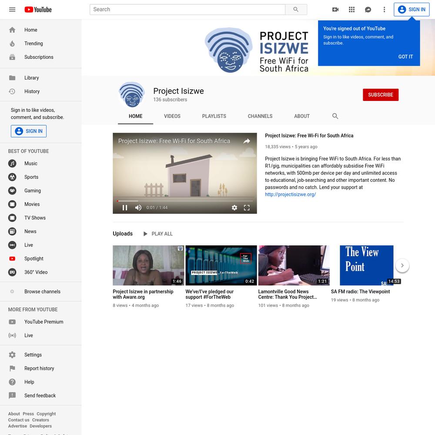435x435 pixels.
Task: Open Live under Best of YouTube
Action: tap(41, 245)
